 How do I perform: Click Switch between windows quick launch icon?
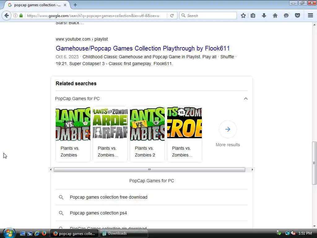(x=30, y=233)
